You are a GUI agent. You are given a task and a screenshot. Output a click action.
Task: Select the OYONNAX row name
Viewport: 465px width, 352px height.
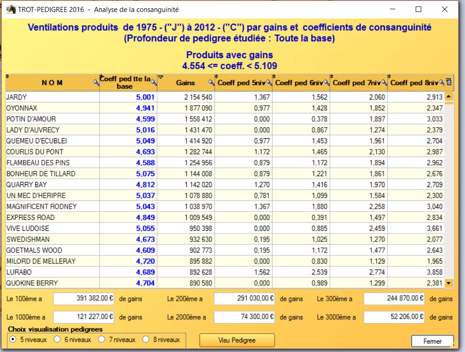(22, 108)
